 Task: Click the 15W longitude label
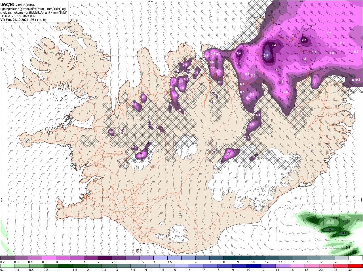(x=300, y=1)
